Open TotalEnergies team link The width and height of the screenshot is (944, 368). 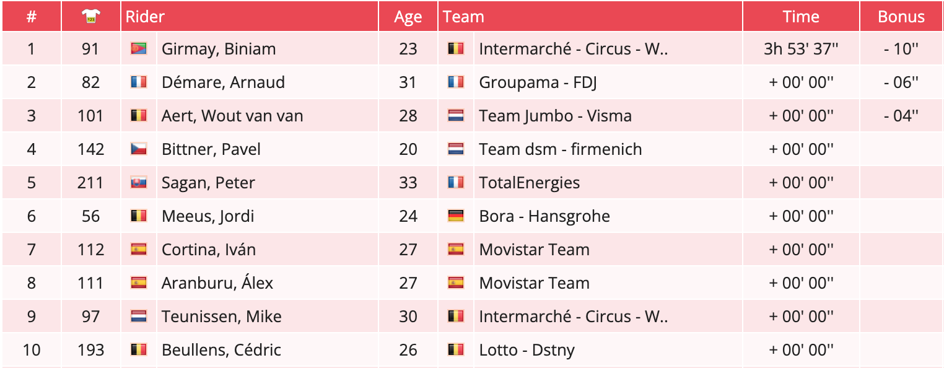pos(529,183)
